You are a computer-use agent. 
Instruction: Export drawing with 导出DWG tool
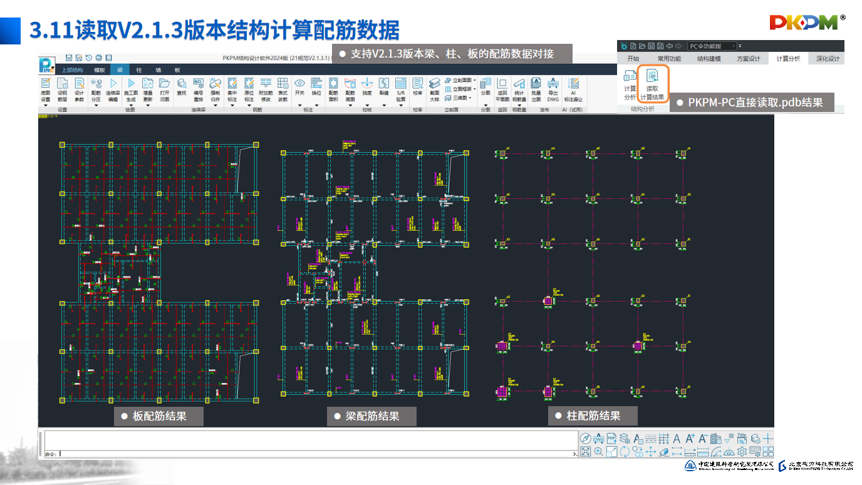(x=553, y=89)
